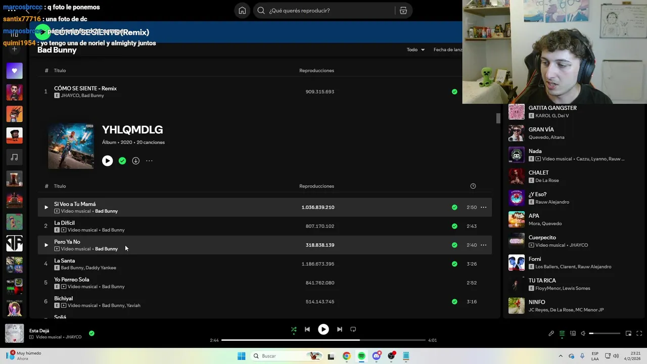Screen dimensions: 647x364
Task: Toggle shuffle in the player
Action: coord(294,330)
